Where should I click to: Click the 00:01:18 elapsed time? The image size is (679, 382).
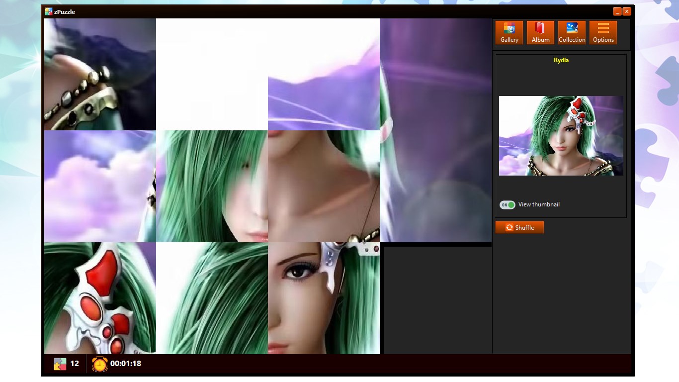coord(126,364)
